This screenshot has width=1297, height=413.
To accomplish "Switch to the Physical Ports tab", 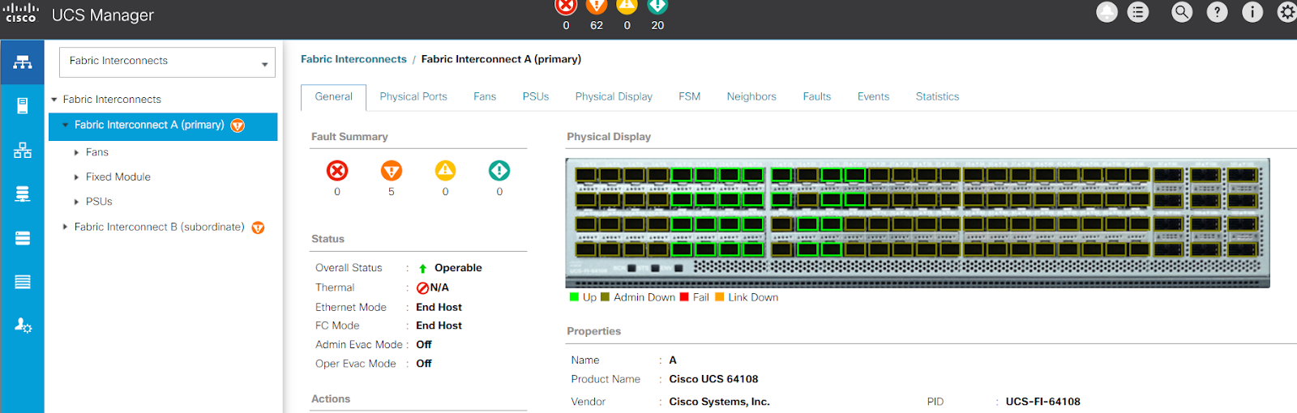I will pos(413,96).
